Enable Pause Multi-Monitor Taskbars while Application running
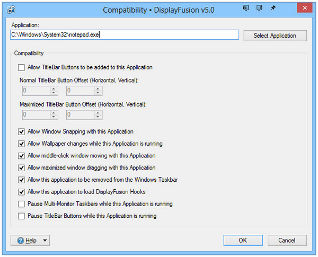Image resolution: width=318 pixels, height=257 pixels. point(21,204)
